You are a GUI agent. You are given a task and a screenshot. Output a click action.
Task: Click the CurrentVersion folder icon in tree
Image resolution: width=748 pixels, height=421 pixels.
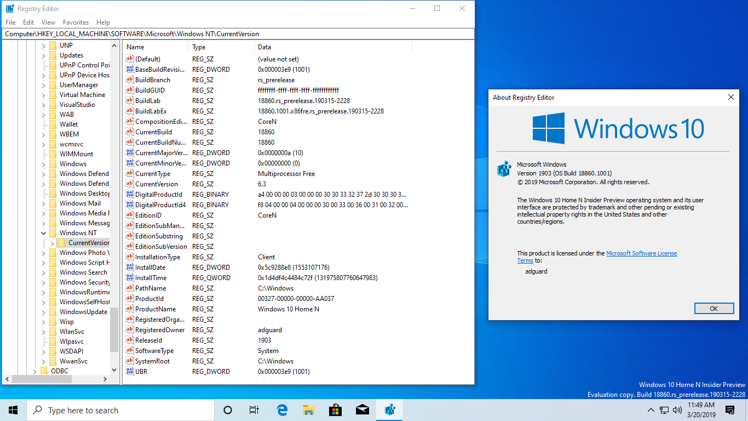61,242
